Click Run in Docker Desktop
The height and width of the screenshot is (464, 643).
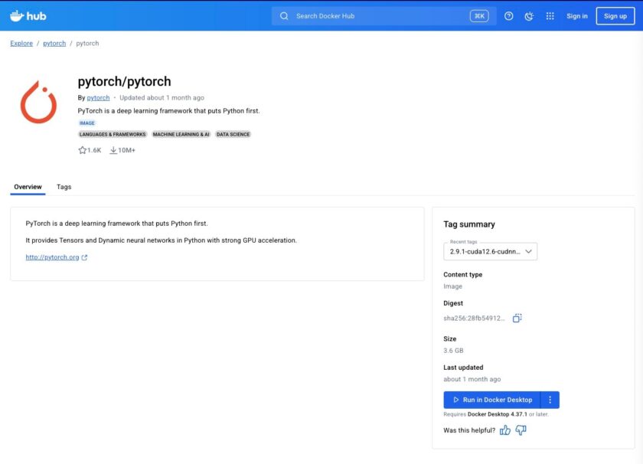[x=494, y=399]
